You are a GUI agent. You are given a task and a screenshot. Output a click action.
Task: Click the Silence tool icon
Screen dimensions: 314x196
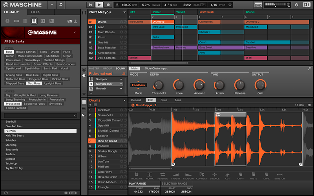click(214, 174)
